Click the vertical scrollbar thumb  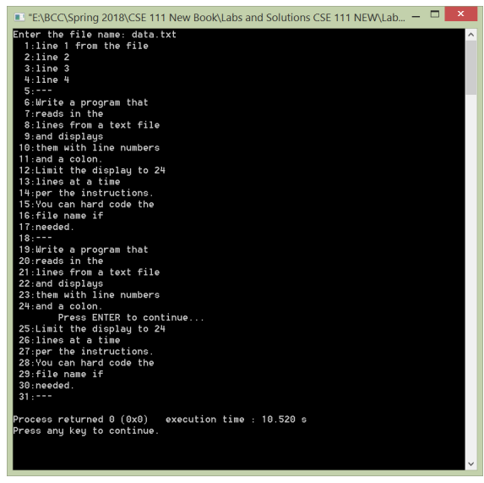pos(470,68)
